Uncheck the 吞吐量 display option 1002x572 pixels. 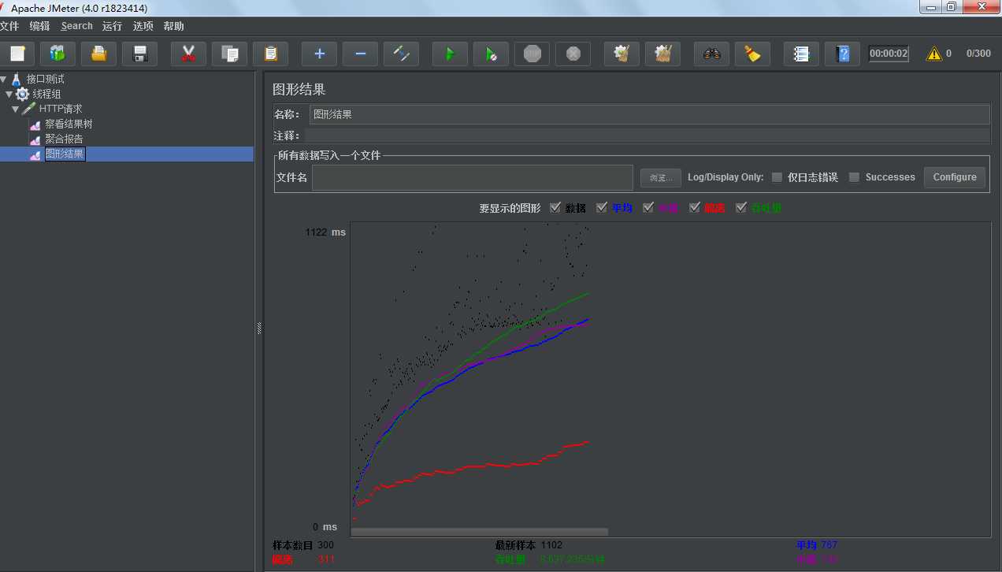[741, 207]
